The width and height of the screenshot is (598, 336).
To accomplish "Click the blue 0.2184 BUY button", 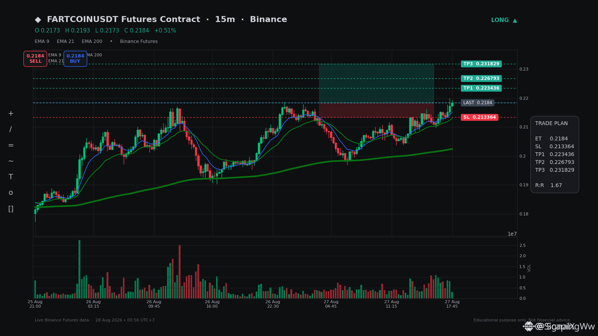I will coord(75,59).
